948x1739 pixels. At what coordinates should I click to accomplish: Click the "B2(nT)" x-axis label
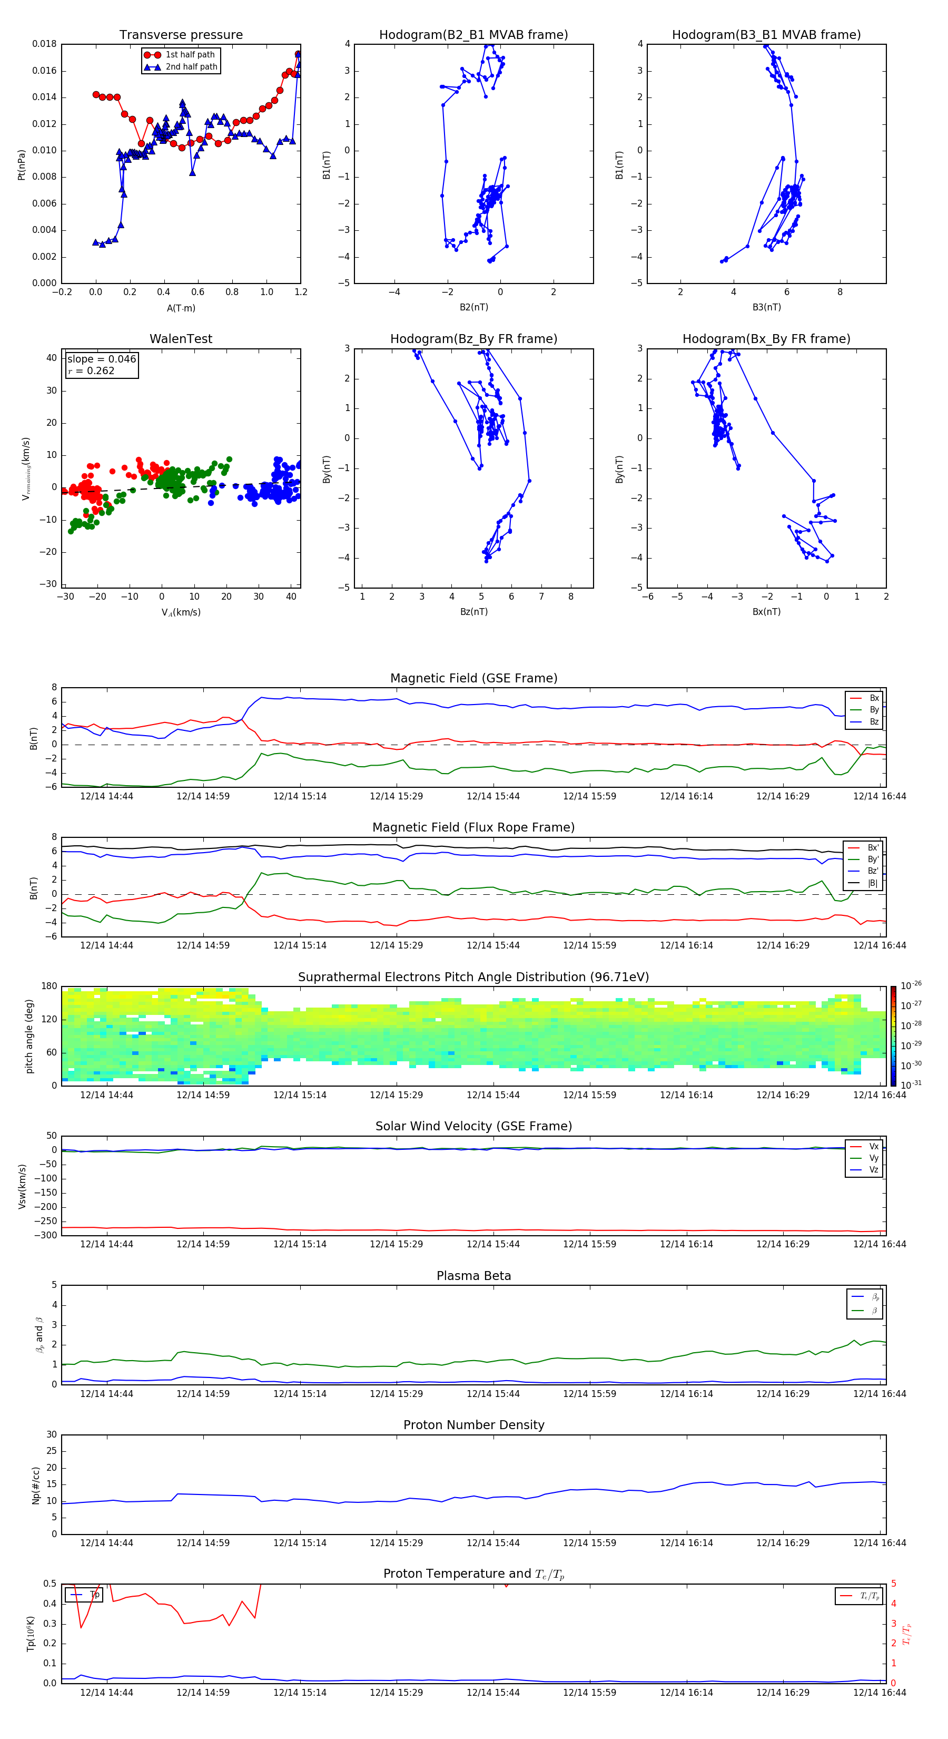(x=473, y=307)
